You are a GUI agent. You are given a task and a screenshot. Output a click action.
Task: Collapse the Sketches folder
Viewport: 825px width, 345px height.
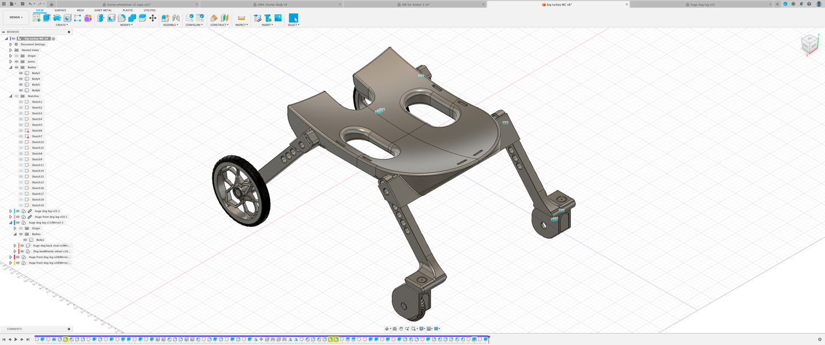click(x=10, y=96)
